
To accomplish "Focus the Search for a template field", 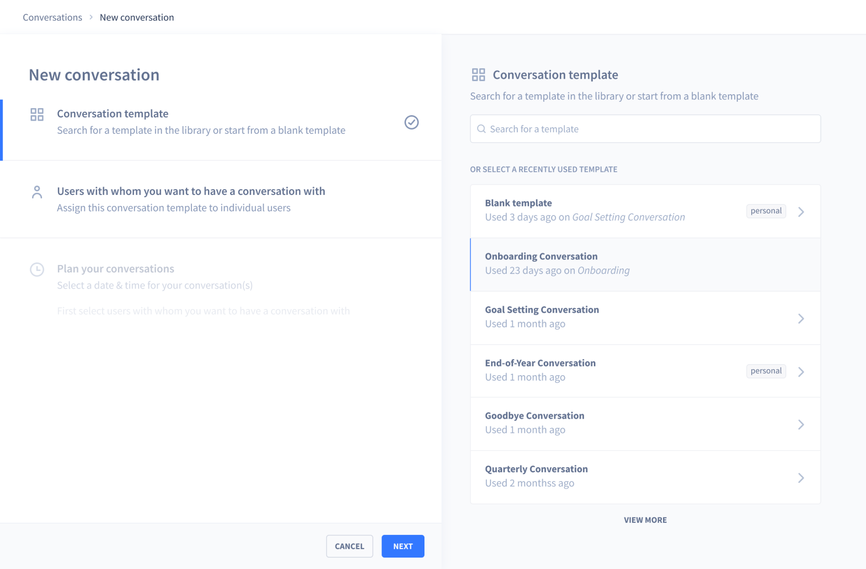I will tap(646, 129).
